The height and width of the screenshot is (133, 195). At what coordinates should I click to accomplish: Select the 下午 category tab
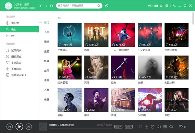[46, 32]
